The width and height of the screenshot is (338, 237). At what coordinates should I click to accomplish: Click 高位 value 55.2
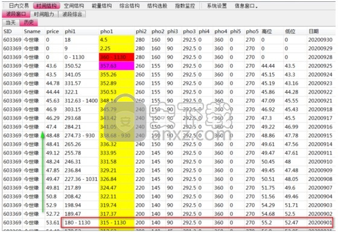(266, 223)
